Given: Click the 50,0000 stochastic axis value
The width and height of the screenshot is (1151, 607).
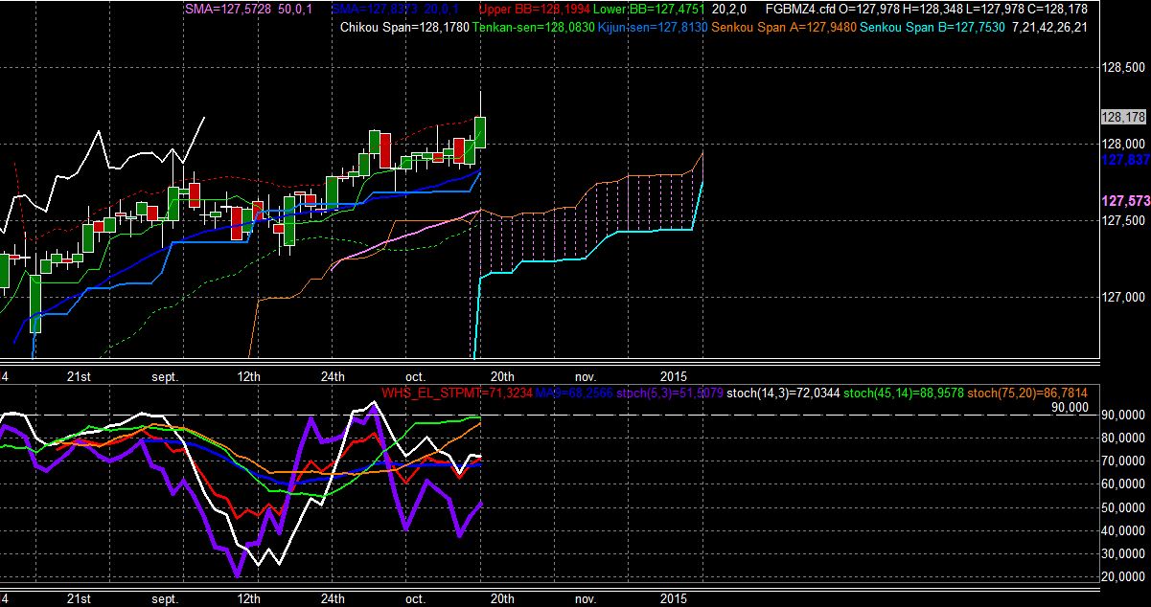Looking at the screenshot, I should click(1125, 507).
